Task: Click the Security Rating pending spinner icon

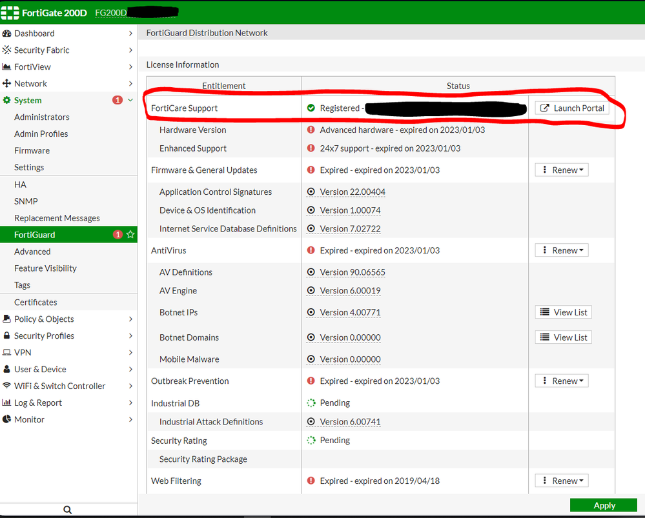Action: [311, 441]
